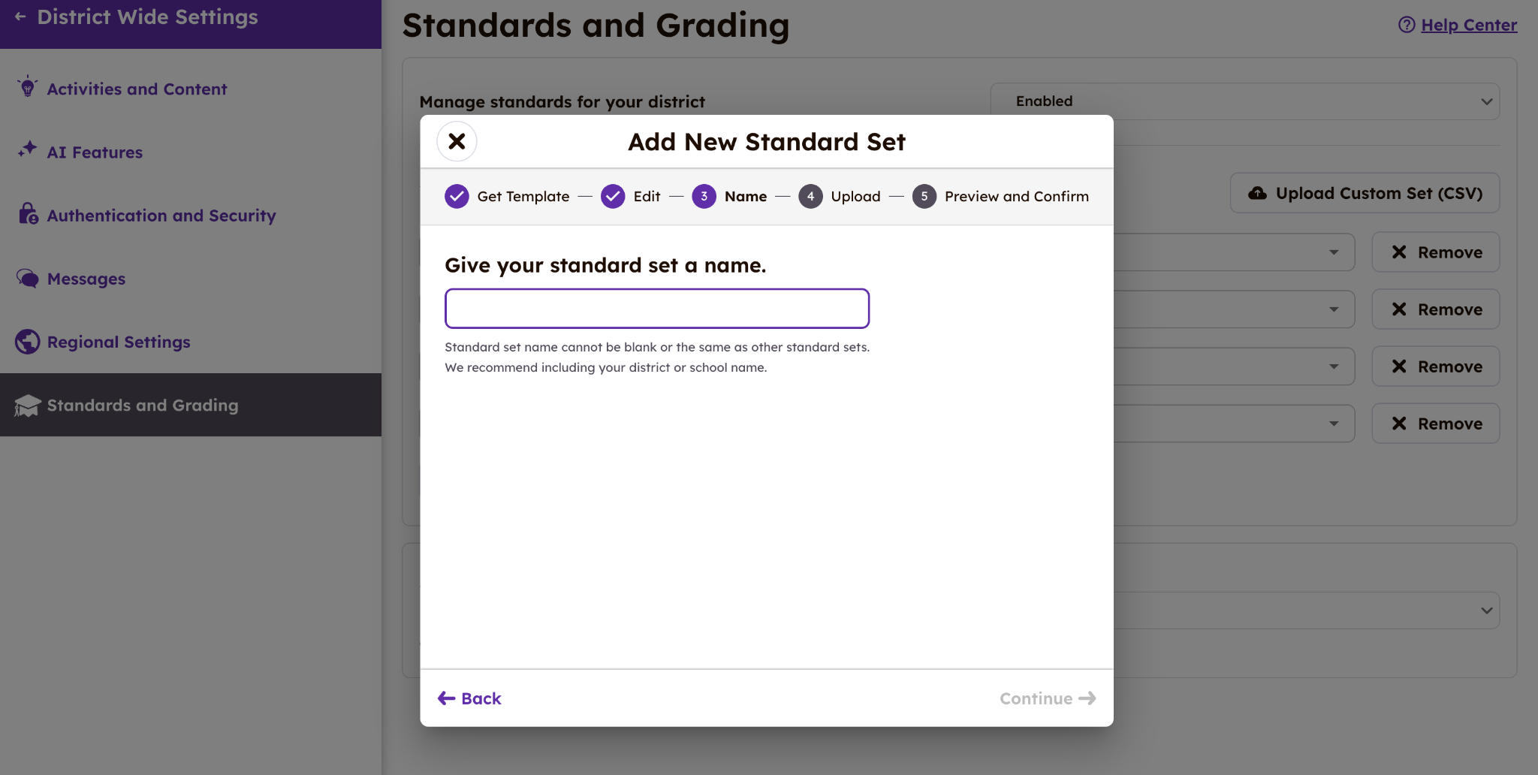This screenshot has width=1538, height=775.
Task: Click the back arrow beside District Wide Settings
Action: tap(20, 17)
